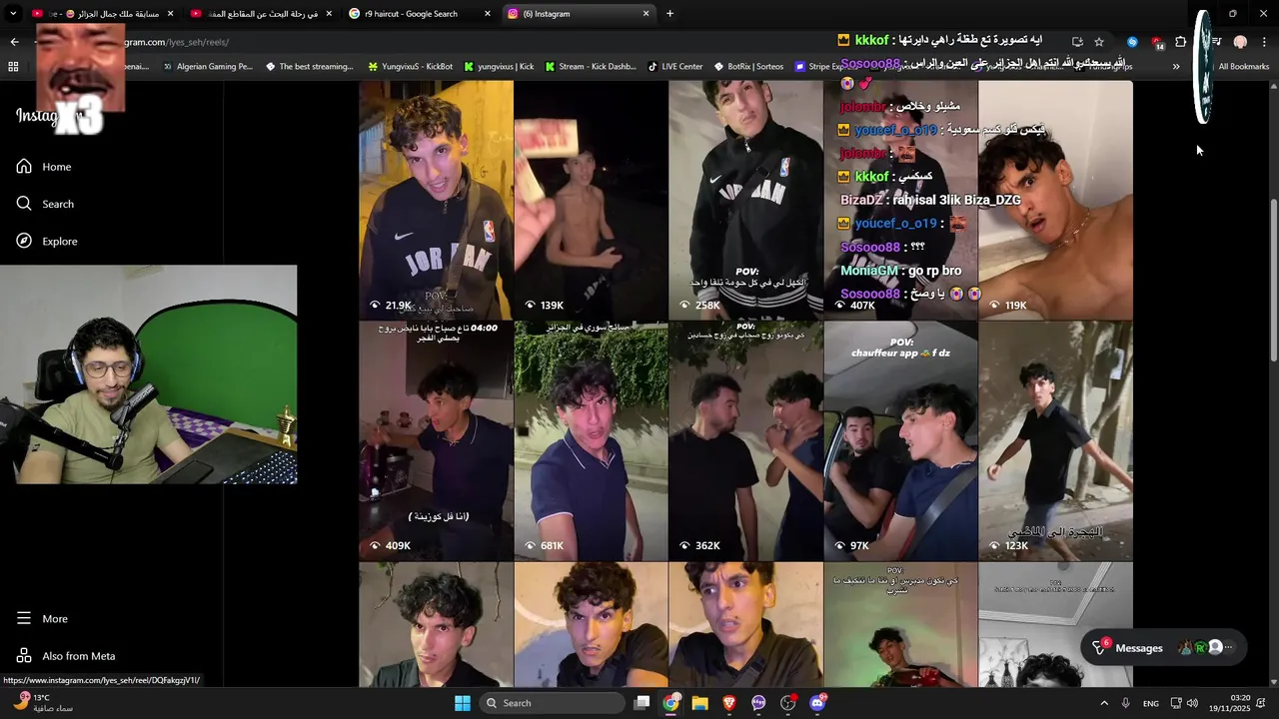Switch the ENG input language indicator

coord(1151,703)
